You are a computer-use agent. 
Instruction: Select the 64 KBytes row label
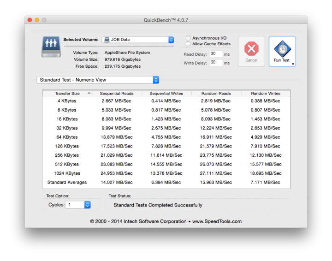point(67,137)
